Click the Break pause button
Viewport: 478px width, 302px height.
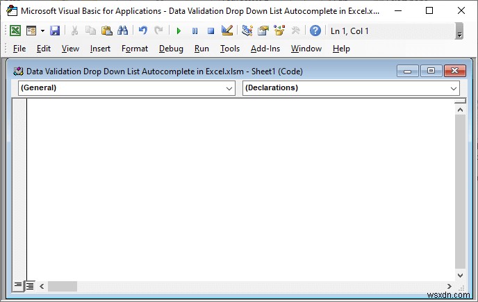[195, 31]
